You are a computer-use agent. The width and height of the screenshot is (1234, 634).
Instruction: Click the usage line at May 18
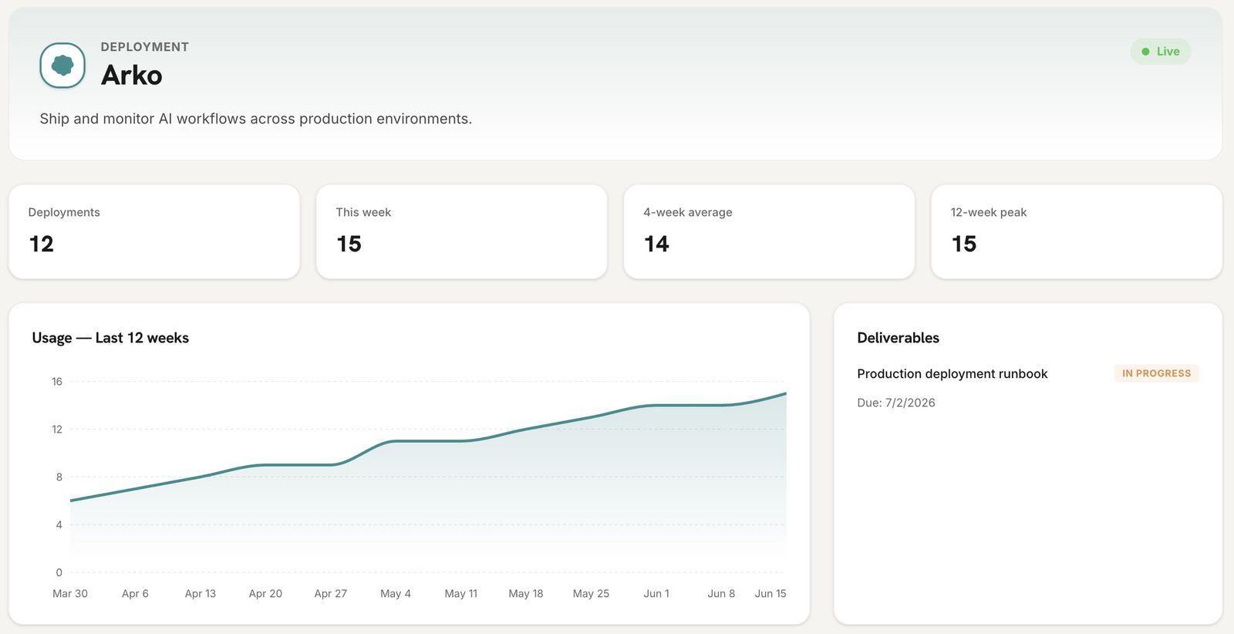pos(526,429)
